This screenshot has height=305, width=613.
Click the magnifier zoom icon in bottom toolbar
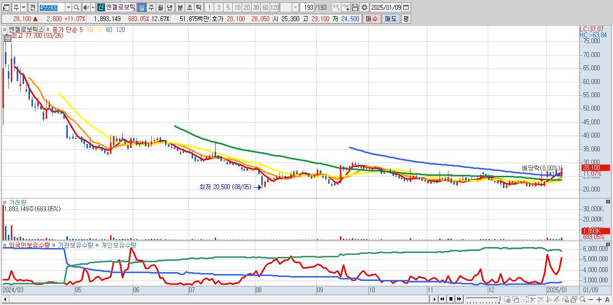tap(583, 299)
